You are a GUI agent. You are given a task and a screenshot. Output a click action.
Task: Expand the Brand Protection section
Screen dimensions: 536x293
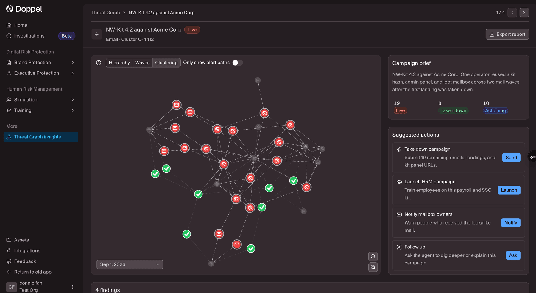(x=40, y=63)
